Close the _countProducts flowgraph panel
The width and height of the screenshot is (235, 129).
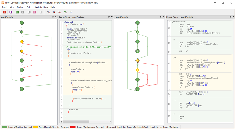tap(163, 17)
